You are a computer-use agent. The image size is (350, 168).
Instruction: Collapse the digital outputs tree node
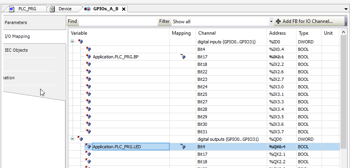click(72, 139)
